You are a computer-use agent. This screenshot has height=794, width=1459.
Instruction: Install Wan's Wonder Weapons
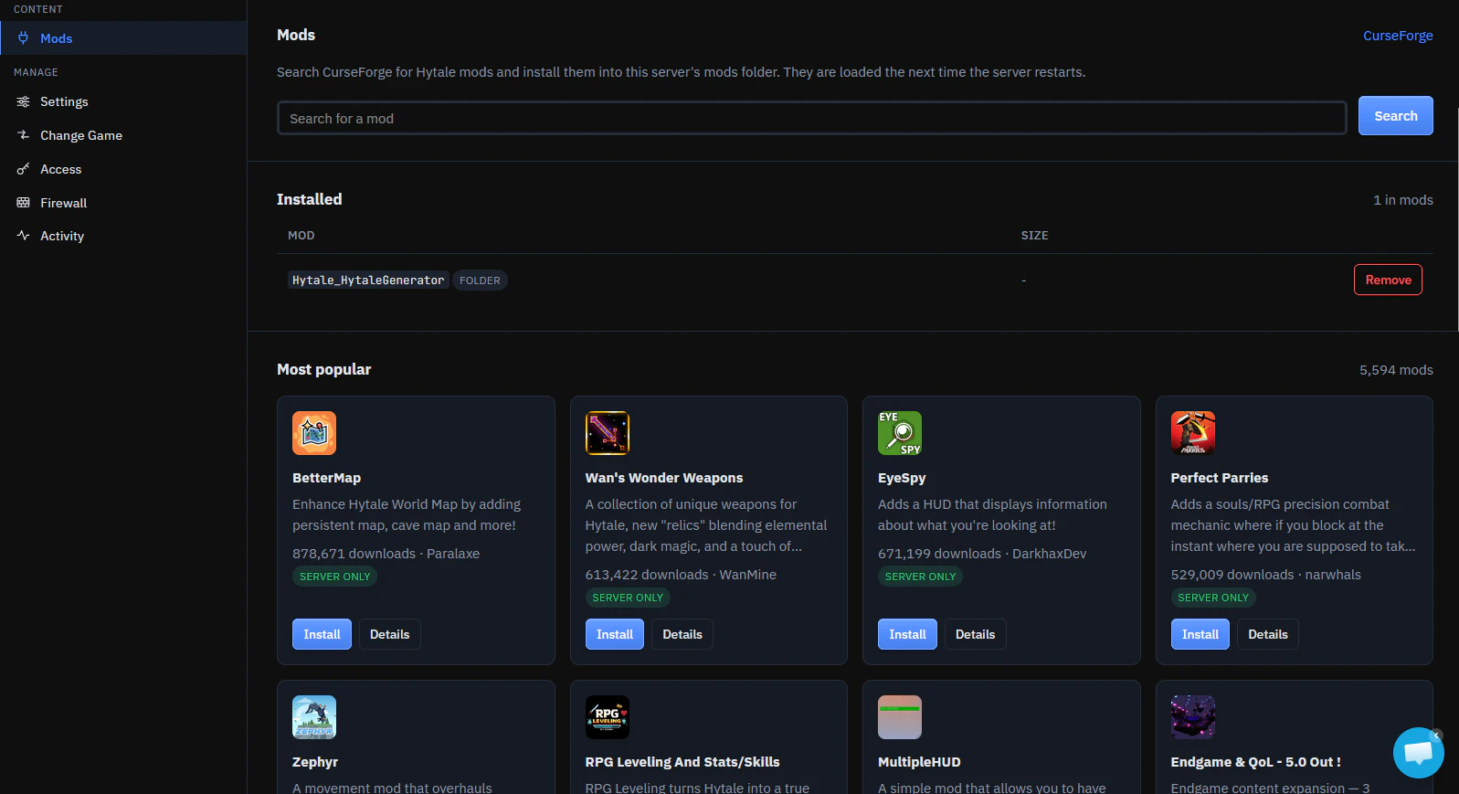[615, 634]
